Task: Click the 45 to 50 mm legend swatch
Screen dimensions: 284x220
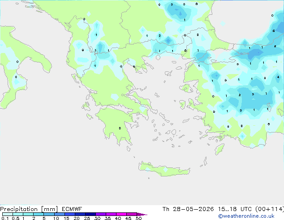Action: (132, 214)
